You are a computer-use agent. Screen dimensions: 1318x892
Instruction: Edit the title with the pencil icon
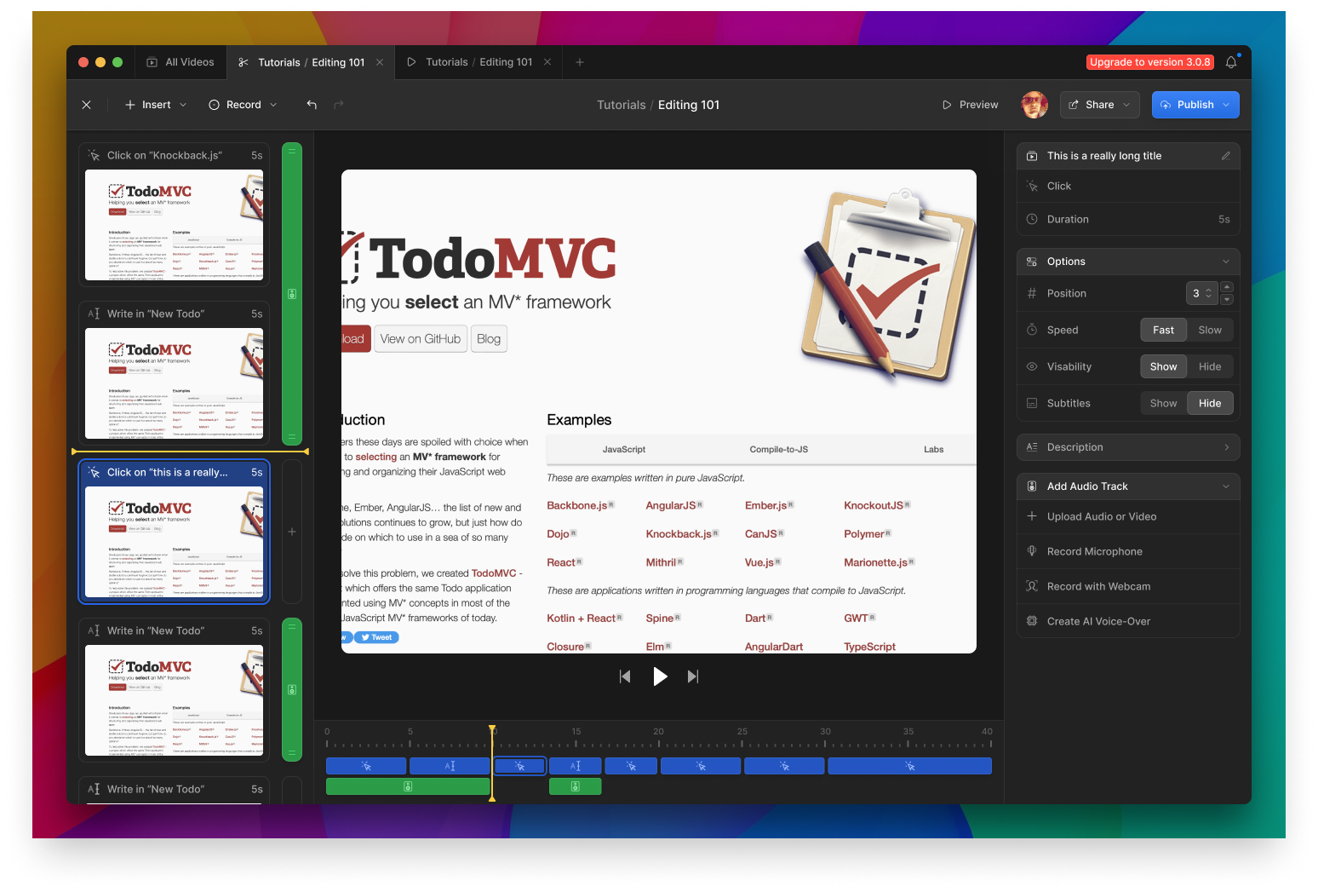[1226, 156]
